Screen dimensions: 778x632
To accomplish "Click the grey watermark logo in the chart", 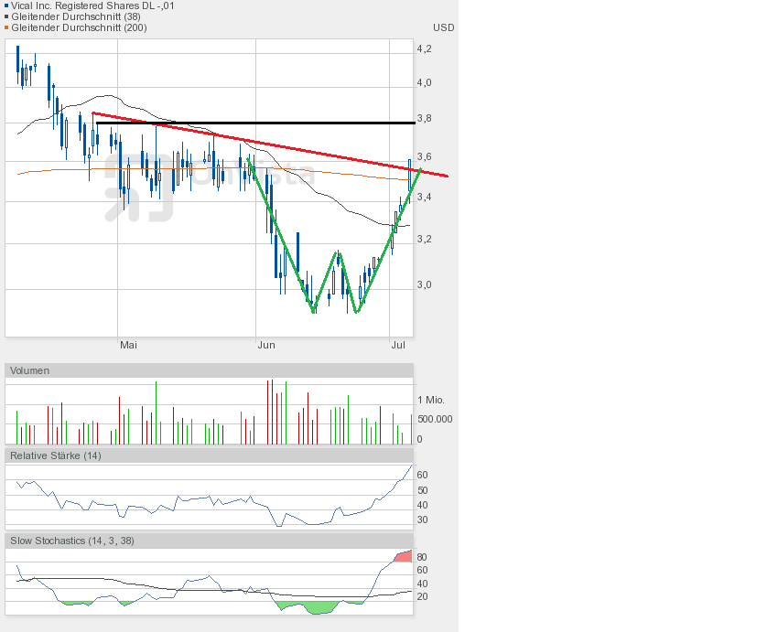I will click(x=137, y=187).
